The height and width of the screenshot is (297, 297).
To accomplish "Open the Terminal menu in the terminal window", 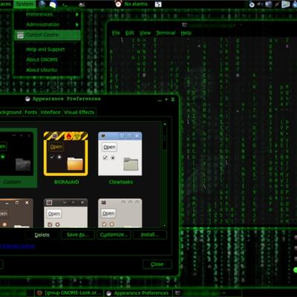I will [166, 33].
